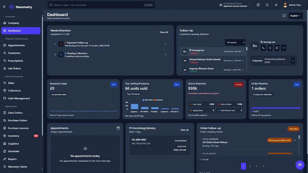Click View All in Needs Attention
308x173 pixels.
(164, 32)
